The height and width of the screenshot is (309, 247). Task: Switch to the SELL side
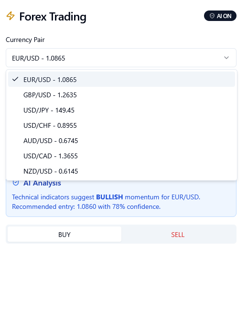[x=178, y=234]
